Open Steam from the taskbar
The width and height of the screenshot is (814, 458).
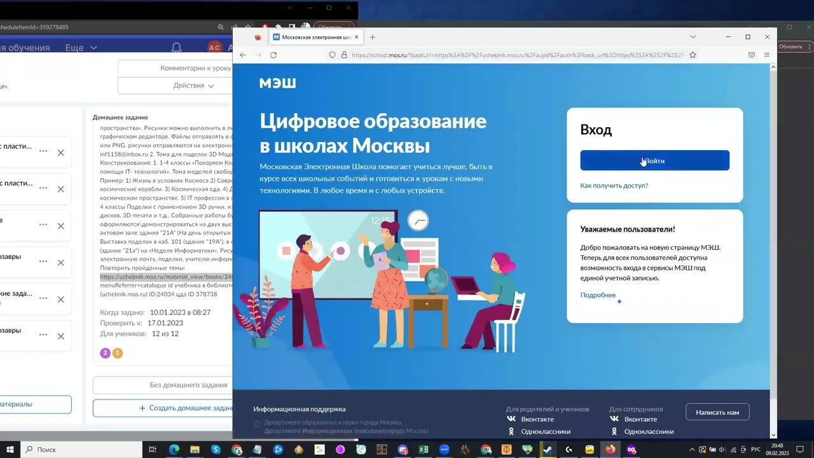click(548, 450)
